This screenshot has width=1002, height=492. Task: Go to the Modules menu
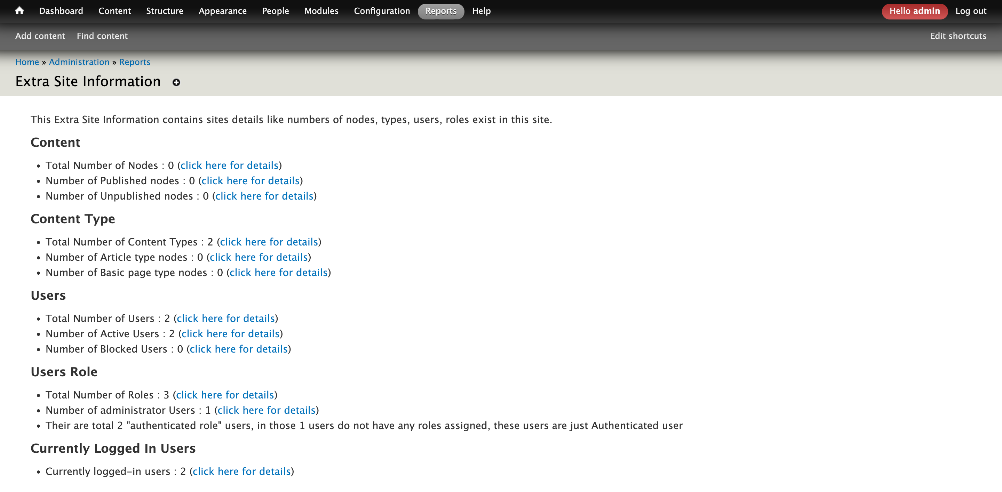tap(321, 11)
